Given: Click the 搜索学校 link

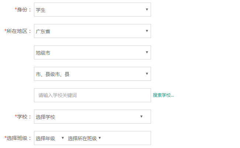Looking at the screenshot, I should (x=163, y=95).
